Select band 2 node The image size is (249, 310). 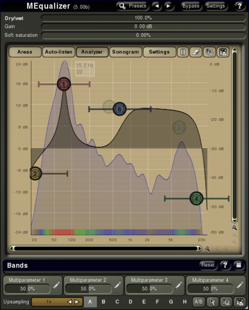(35, 174)
